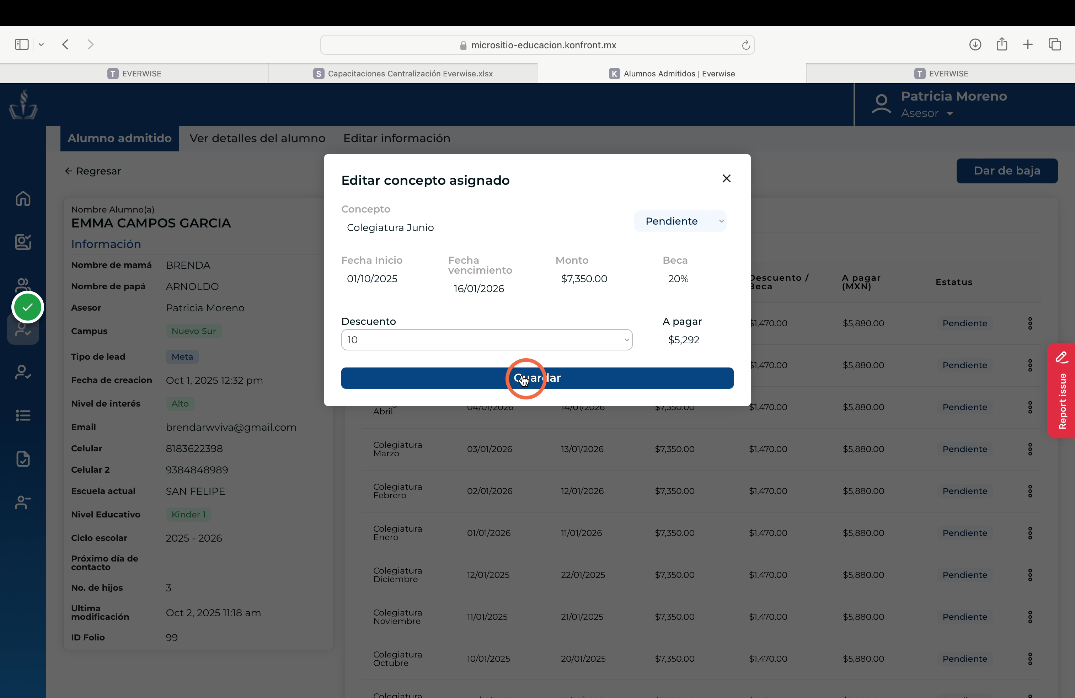Open the three-dot menu for Colegiatura Enero
The width and height of the screenshot is (1075, 698).
pyautogui.click(x=1030, y=533)
